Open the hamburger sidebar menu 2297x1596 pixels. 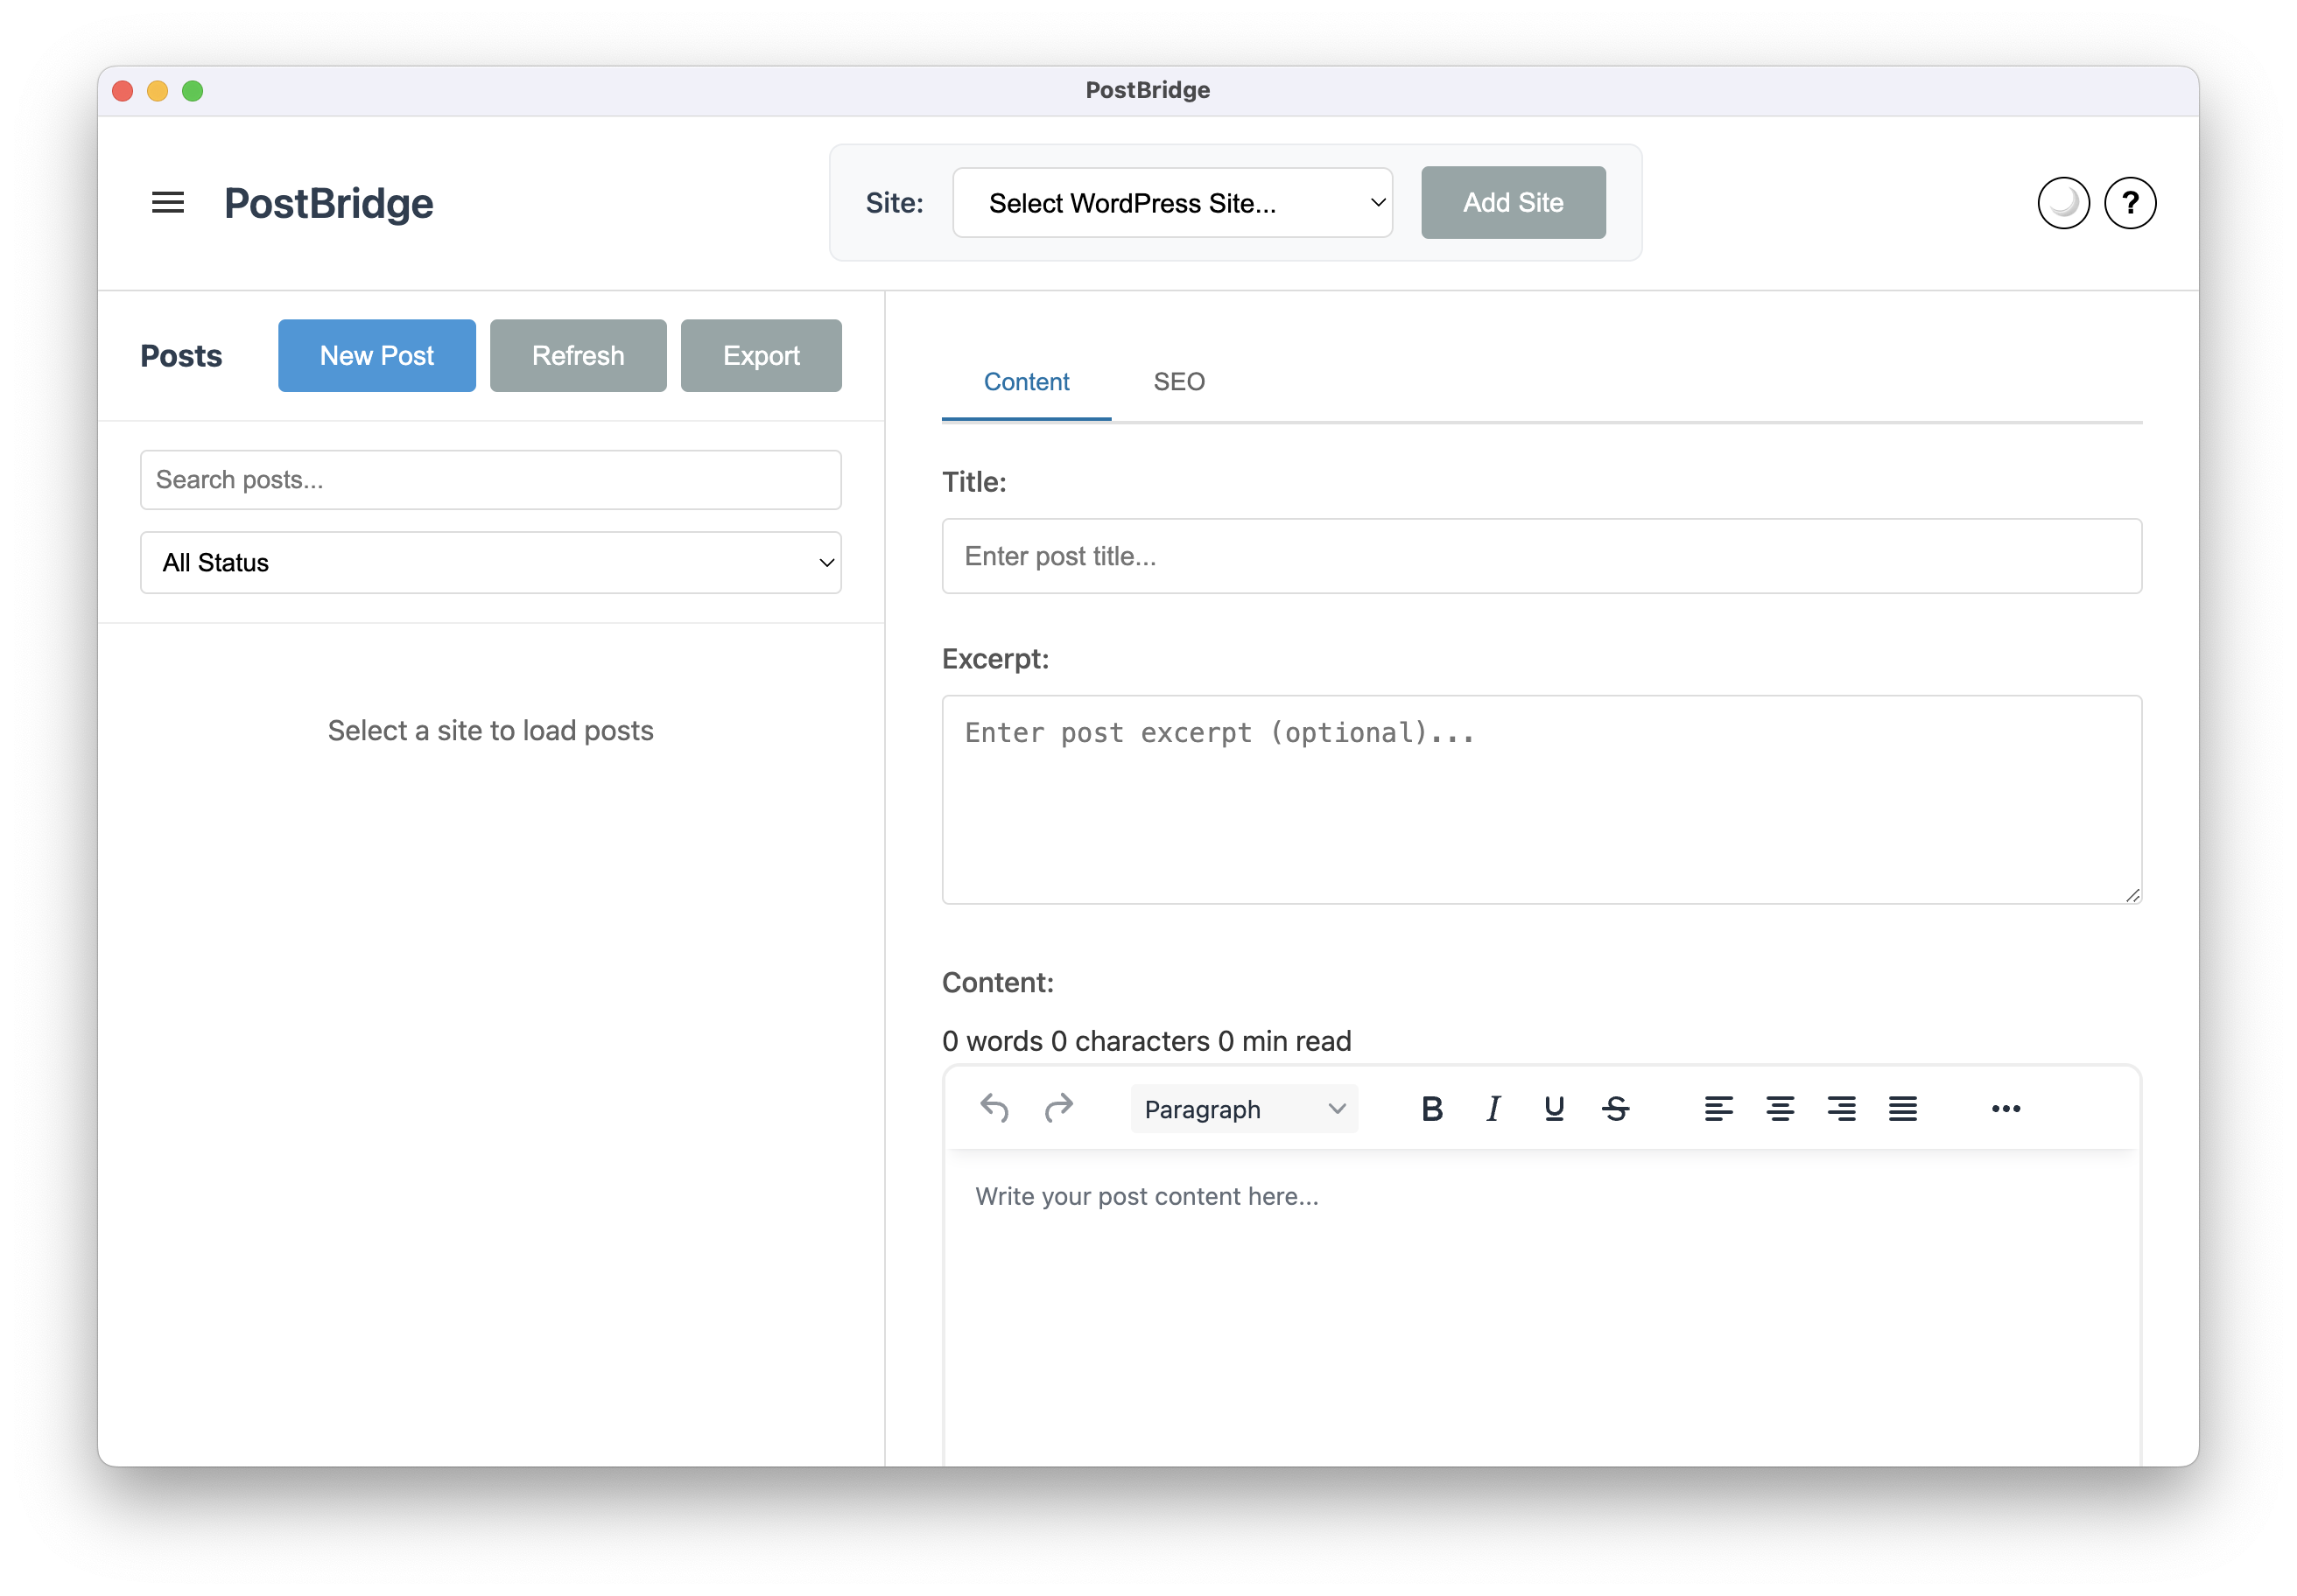(x=167, y=203)
